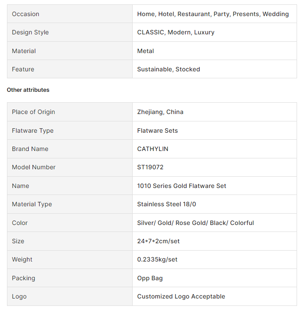
Task: Select the 'CATHYLIN' brand name text
Action: (x=153, y=149)
